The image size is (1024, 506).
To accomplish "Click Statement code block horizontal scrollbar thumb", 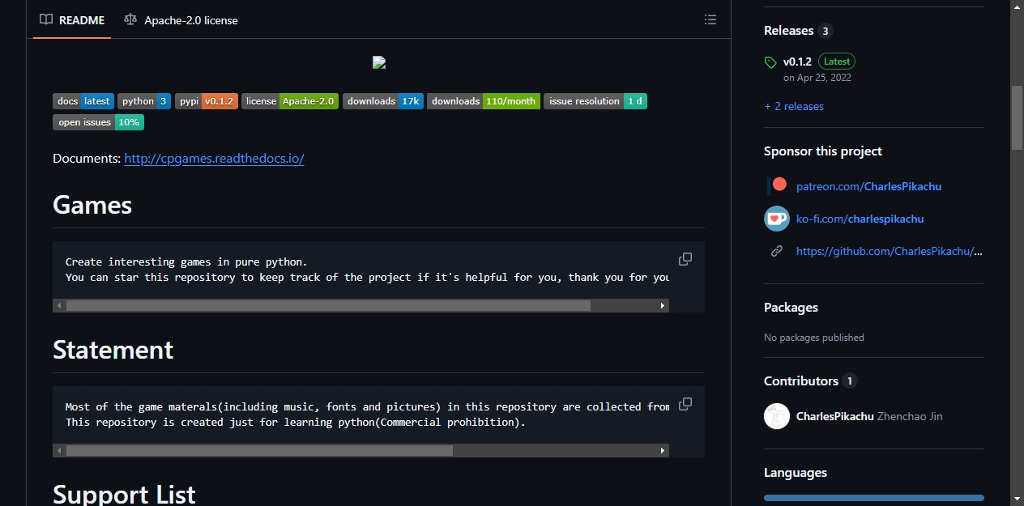I will tap(259, 451).
